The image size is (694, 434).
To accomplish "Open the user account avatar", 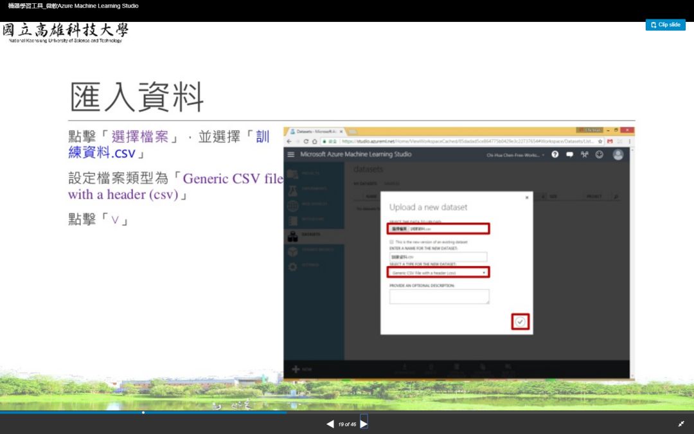I will (x=618, y=154).
